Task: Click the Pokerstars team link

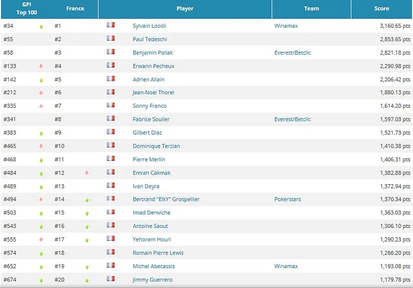Action: coord(289,199)
